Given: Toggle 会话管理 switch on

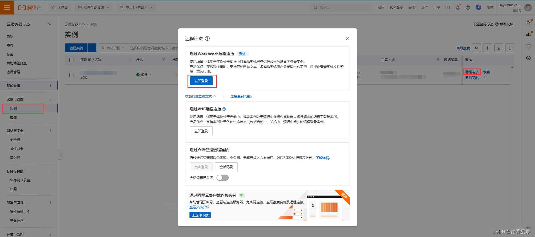Looking at the screenshot, I should click(223, 178).
